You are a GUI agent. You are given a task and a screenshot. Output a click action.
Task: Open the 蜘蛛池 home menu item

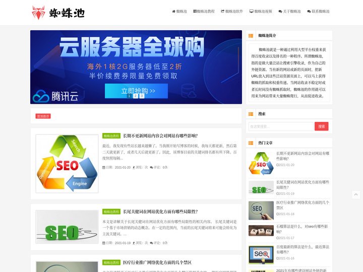point(179,11)
